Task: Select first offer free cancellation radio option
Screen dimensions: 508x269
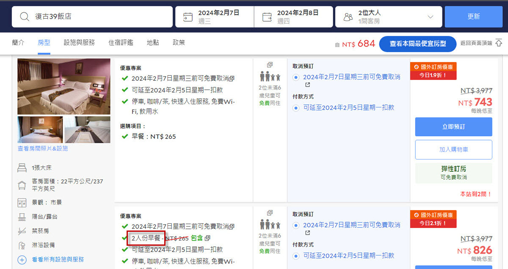Action: [295, 77]
